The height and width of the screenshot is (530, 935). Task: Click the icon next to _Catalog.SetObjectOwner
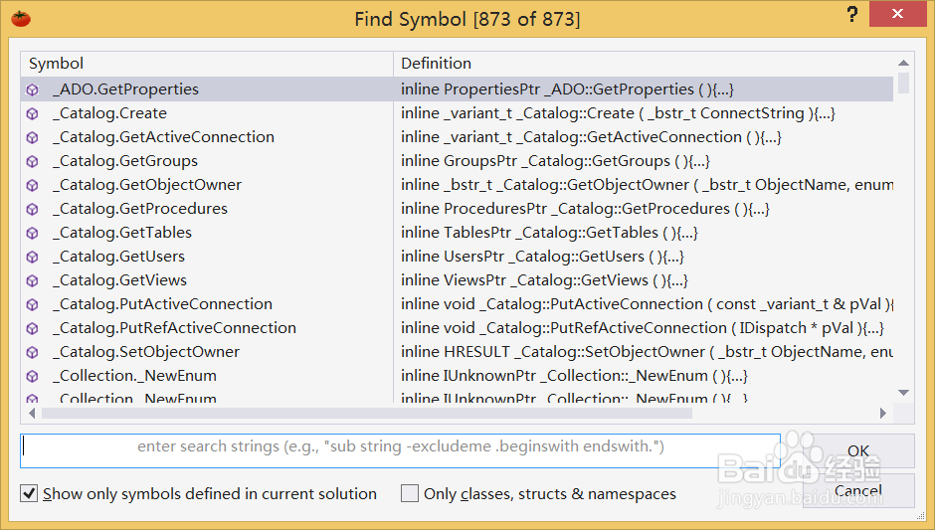coord(33,352)
